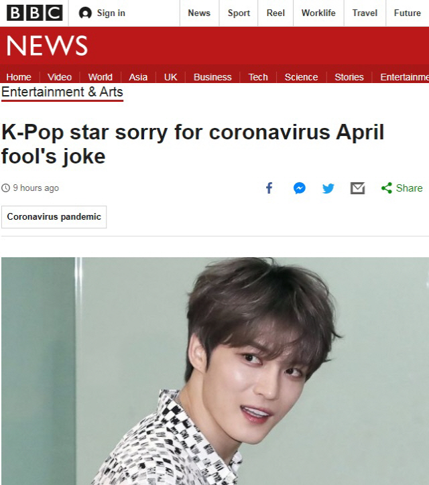Share article by email icon
The width and height of the screenshot is (429, 485).
click(357, 188)
